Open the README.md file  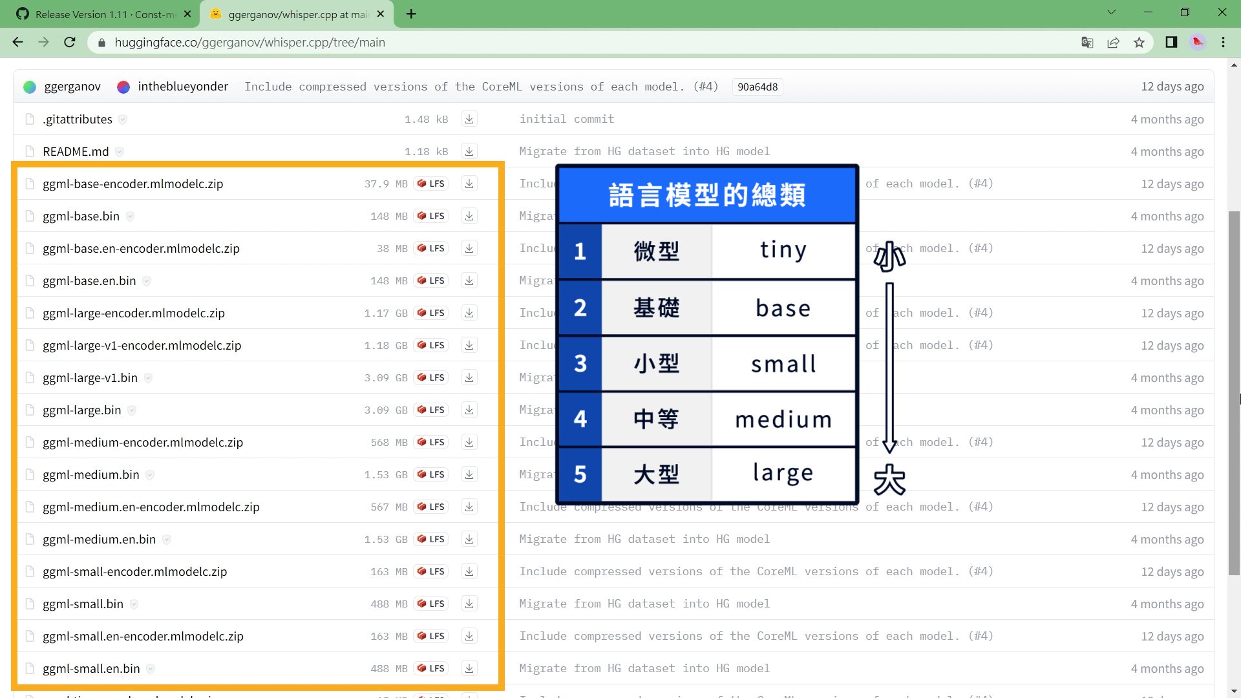(x=76, y=151)
